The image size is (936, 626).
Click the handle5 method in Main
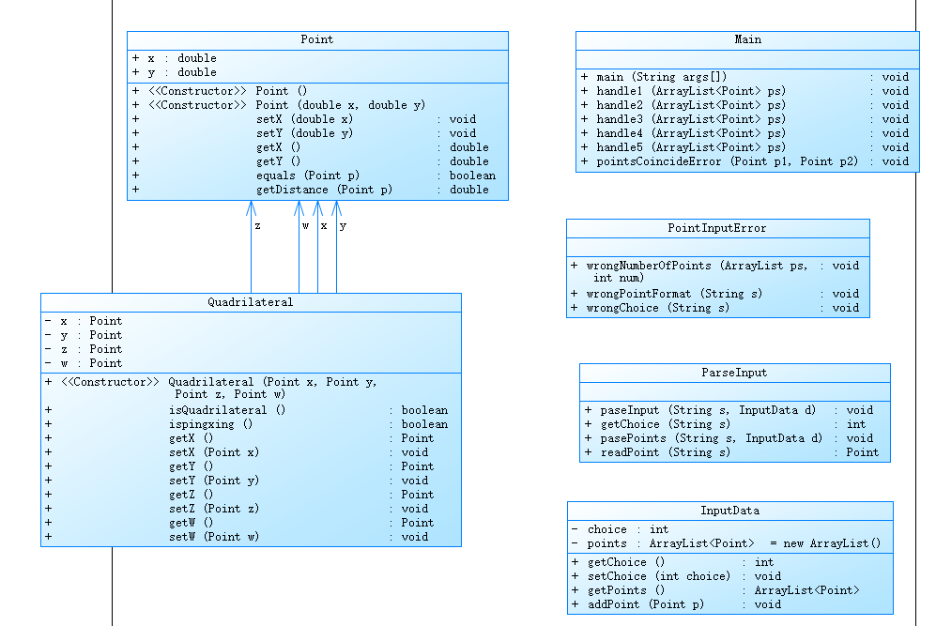pyautogui.click(x=745, y=147)
